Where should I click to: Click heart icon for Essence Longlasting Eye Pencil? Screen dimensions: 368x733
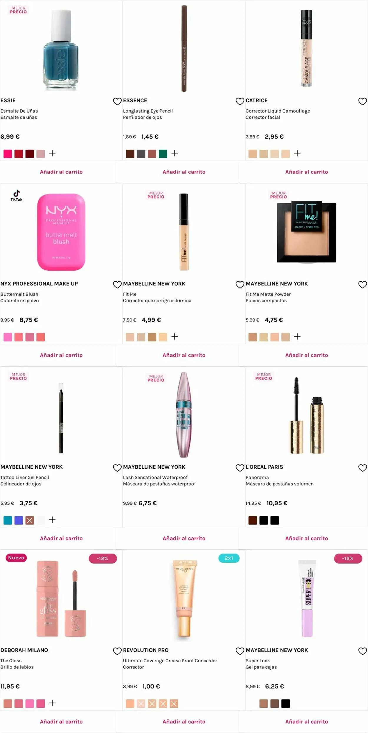(x=240, y=101)
